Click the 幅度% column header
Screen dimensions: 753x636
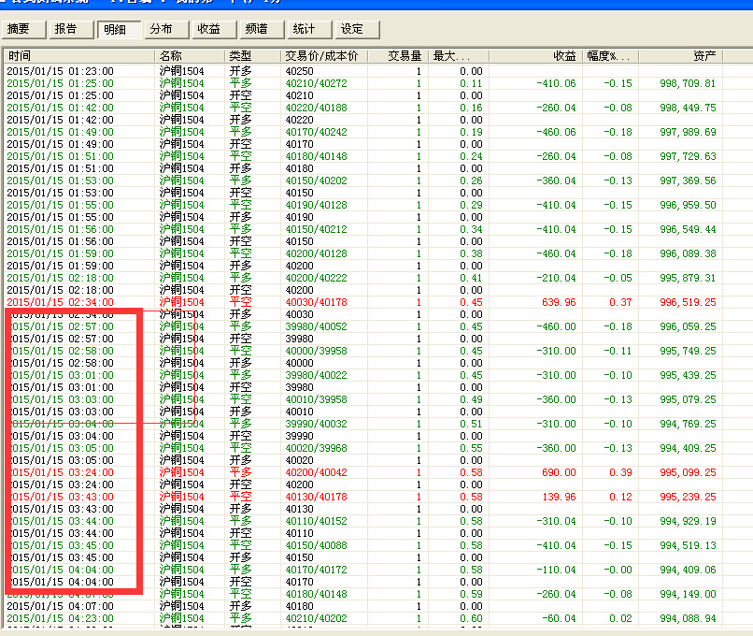pyautogui.click(x=610, y=56)
